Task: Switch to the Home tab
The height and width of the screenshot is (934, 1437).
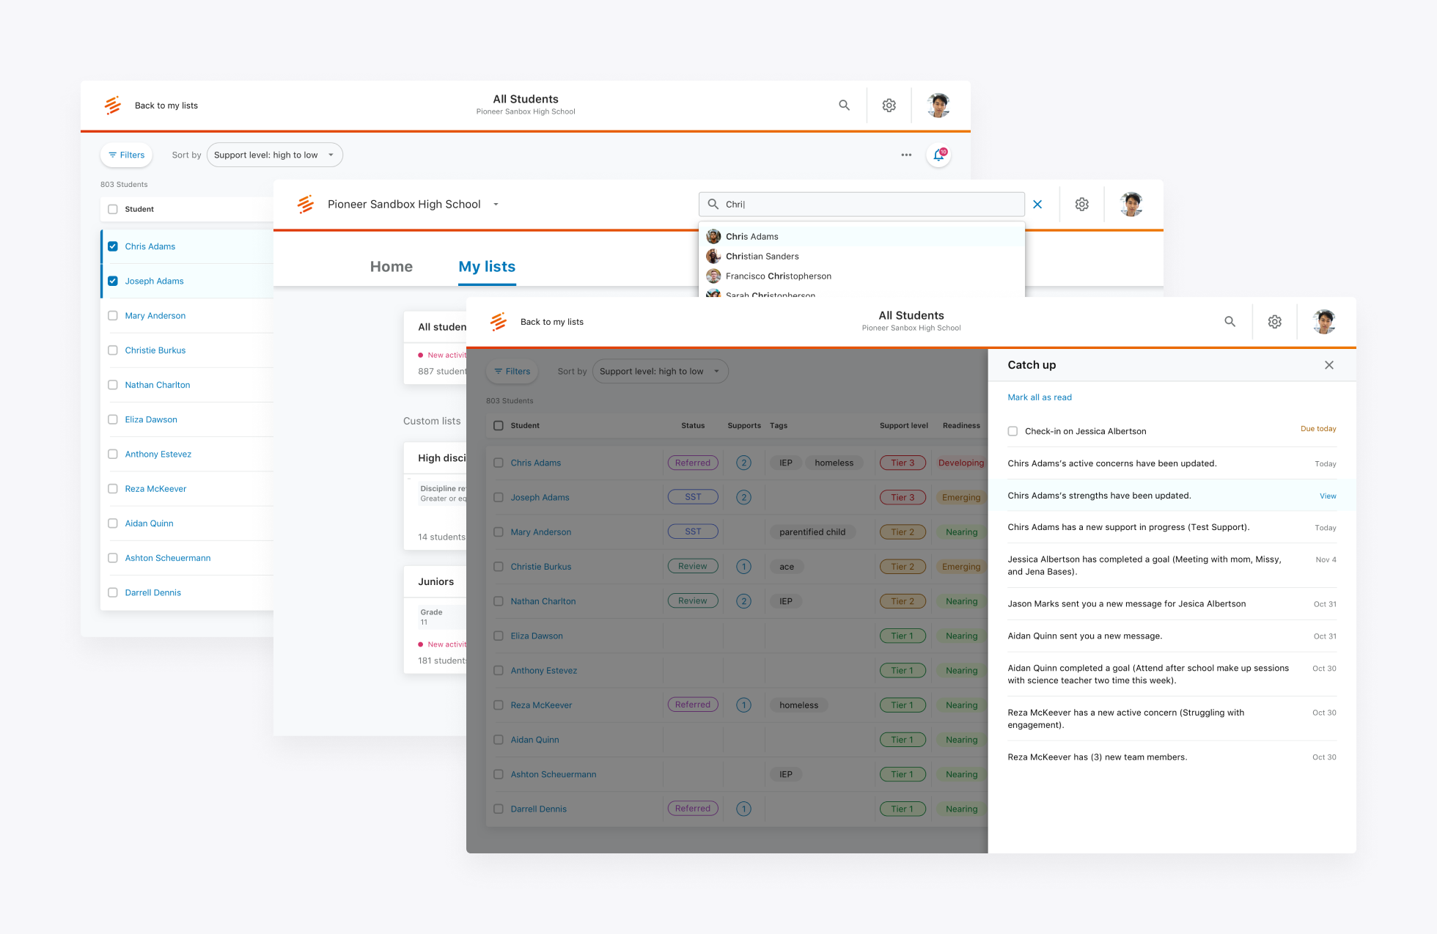Action: [x=391, y=266]
